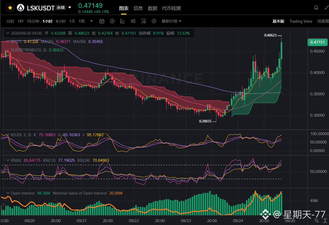The width and height of the screenshot is (329, 225).
Task: Switch to Trading View chart mode
Action: tap(301, 21)
